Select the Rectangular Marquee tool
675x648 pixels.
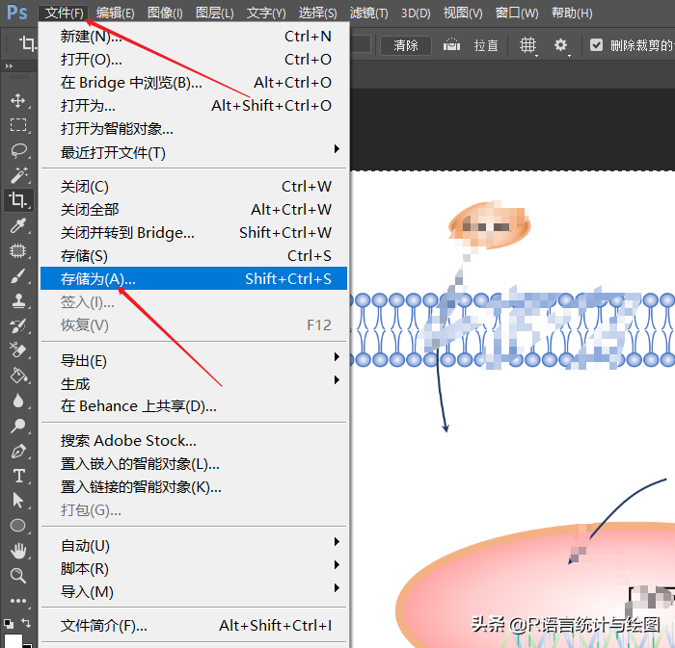[x=18, y=125]
